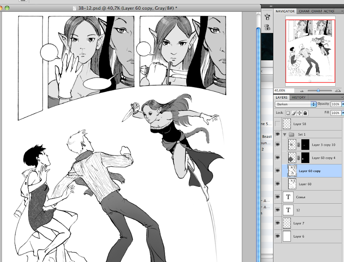The height and width of the screenshot is (262, 344).
Task: Open the Opacity slider dropdown arrow
Action: (x=342, y=104)
